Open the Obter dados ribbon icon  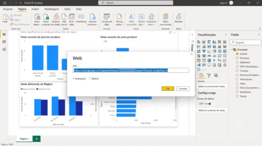pyautogui.click(x=37, y=17)
